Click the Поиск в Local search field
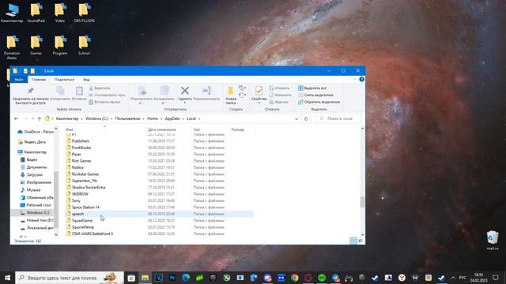The image size is (506, 284). [338, 118]
